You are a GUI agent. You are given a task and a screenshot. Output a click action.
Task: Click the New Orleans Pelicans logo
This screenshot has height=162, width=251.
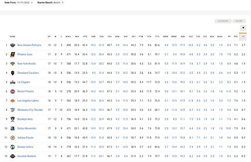point(12,45)
